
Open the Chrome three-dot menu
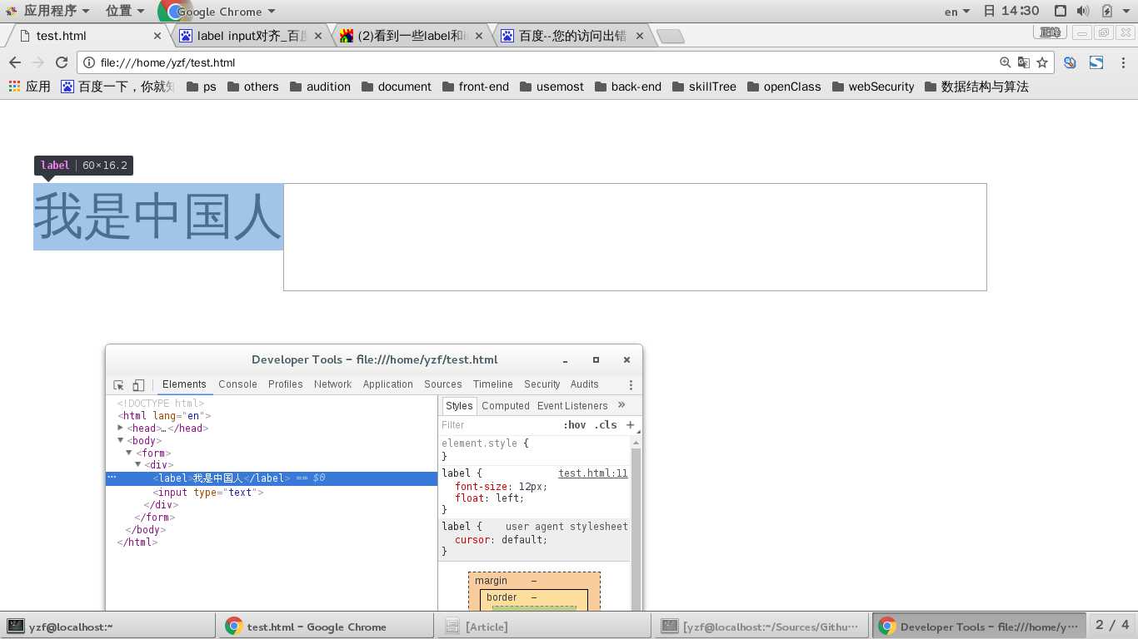point(1123,62)
